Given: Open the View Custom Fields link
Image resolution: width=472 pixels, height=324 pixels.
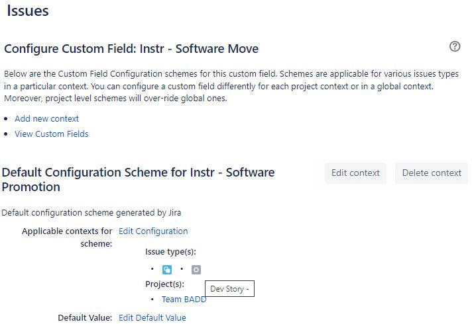Looking at the screenshot, I should pos(52,134).
